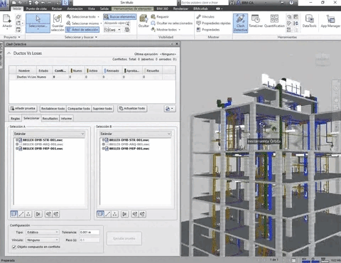The image size is (341, 263).
Task: Click Suprimir todo button
Action: tap(102, 109)
